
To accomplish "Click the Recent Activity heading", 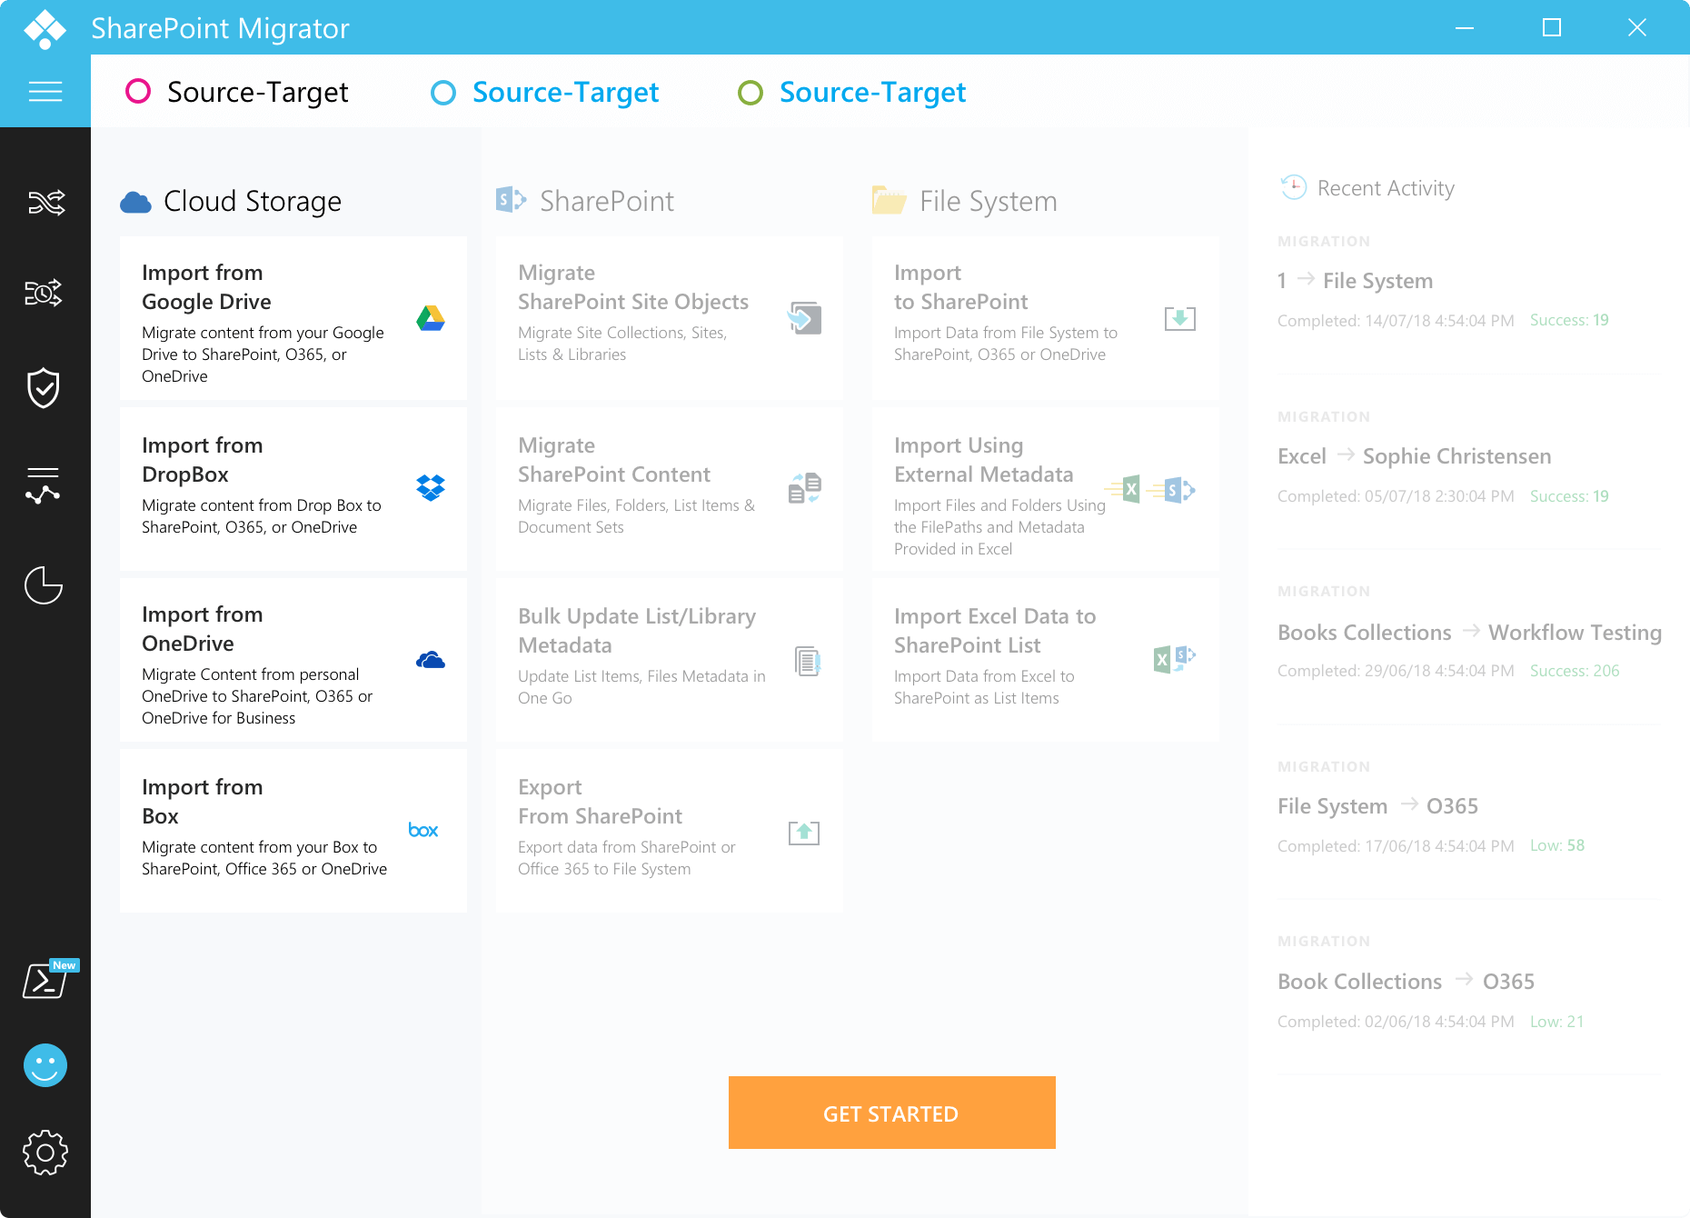I will 1386,188.
